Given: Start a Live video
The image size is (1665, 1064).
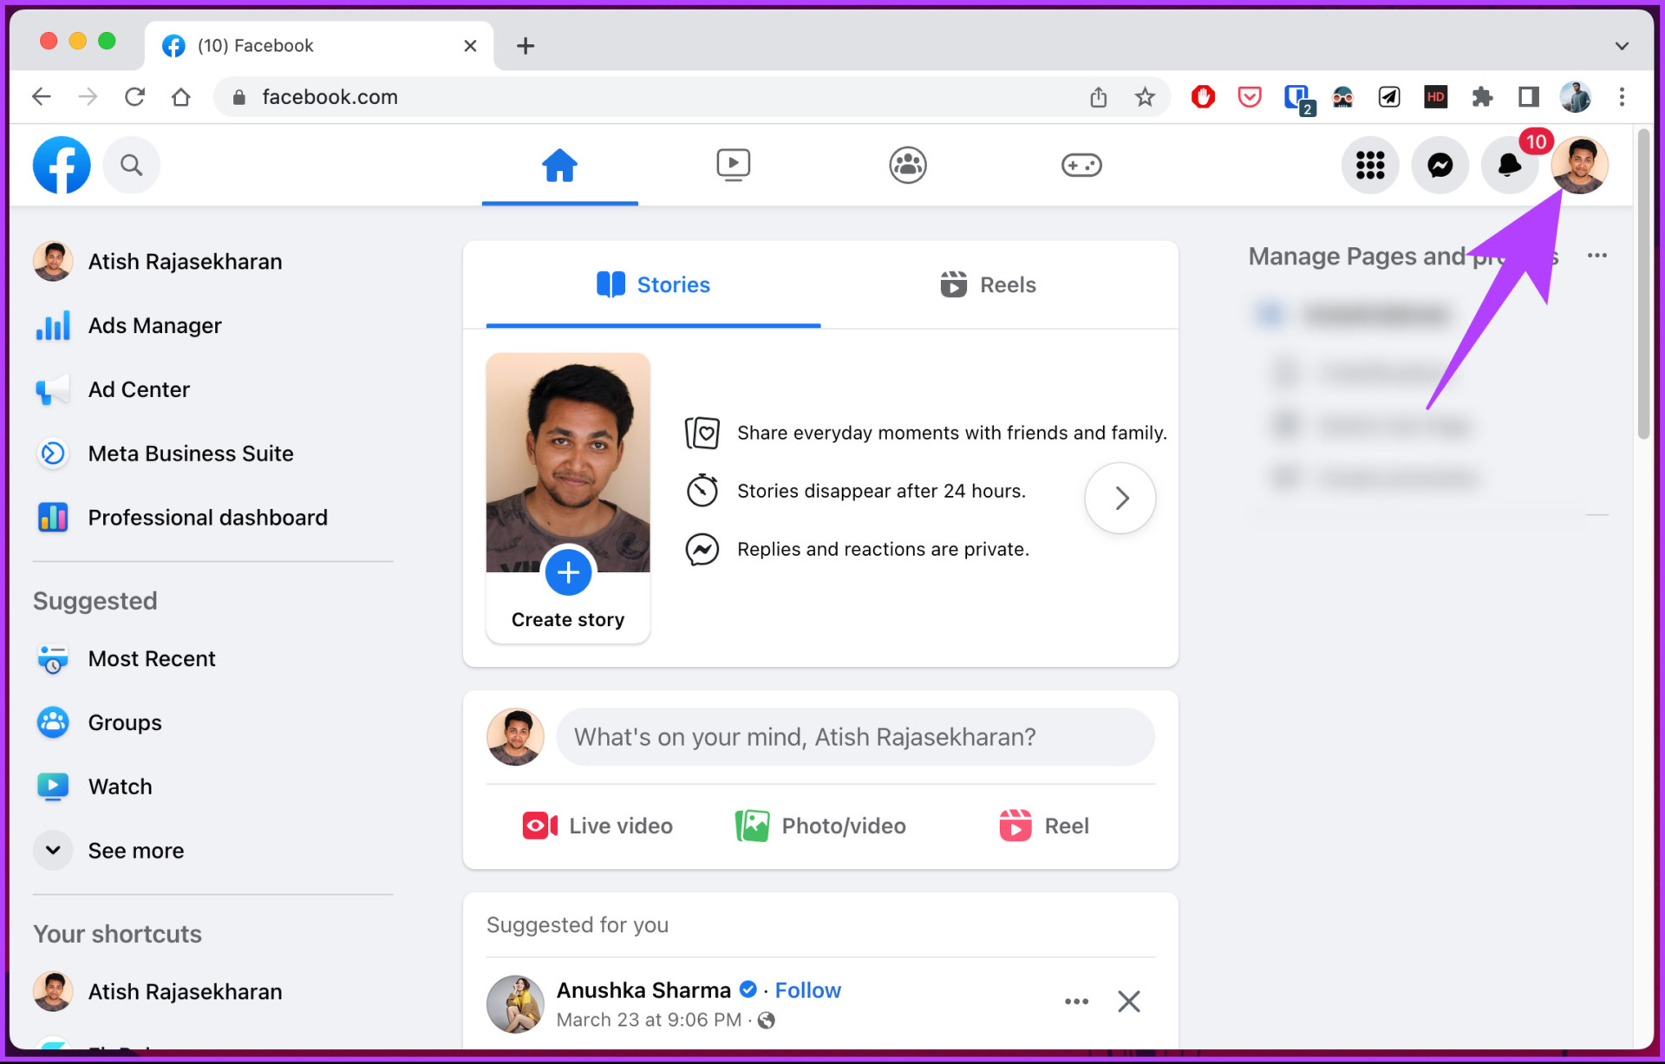Looking at the screenshot, I should (x=597, y=826).
